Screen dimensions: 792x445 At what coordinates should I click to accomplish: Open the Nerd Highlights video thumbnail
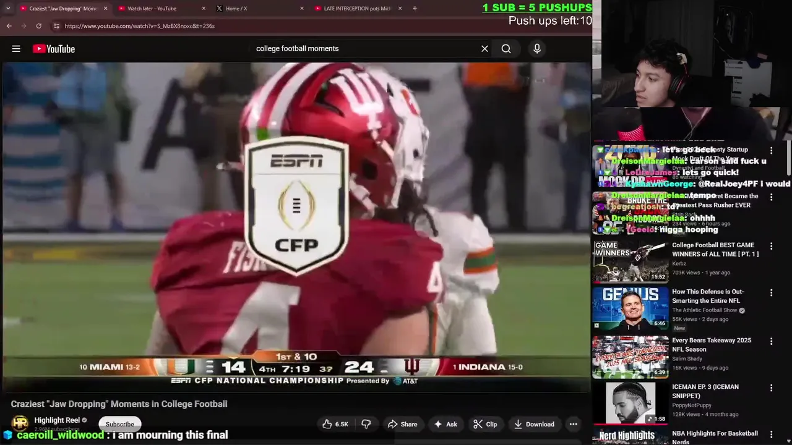click(x=631, y=436)
